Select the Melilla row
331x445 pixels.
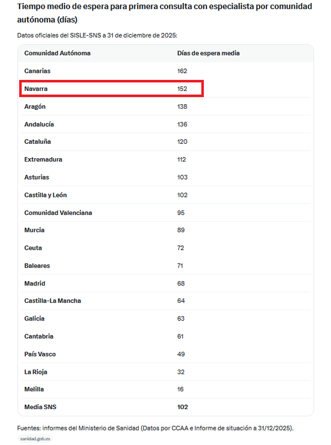coord(166,389)
